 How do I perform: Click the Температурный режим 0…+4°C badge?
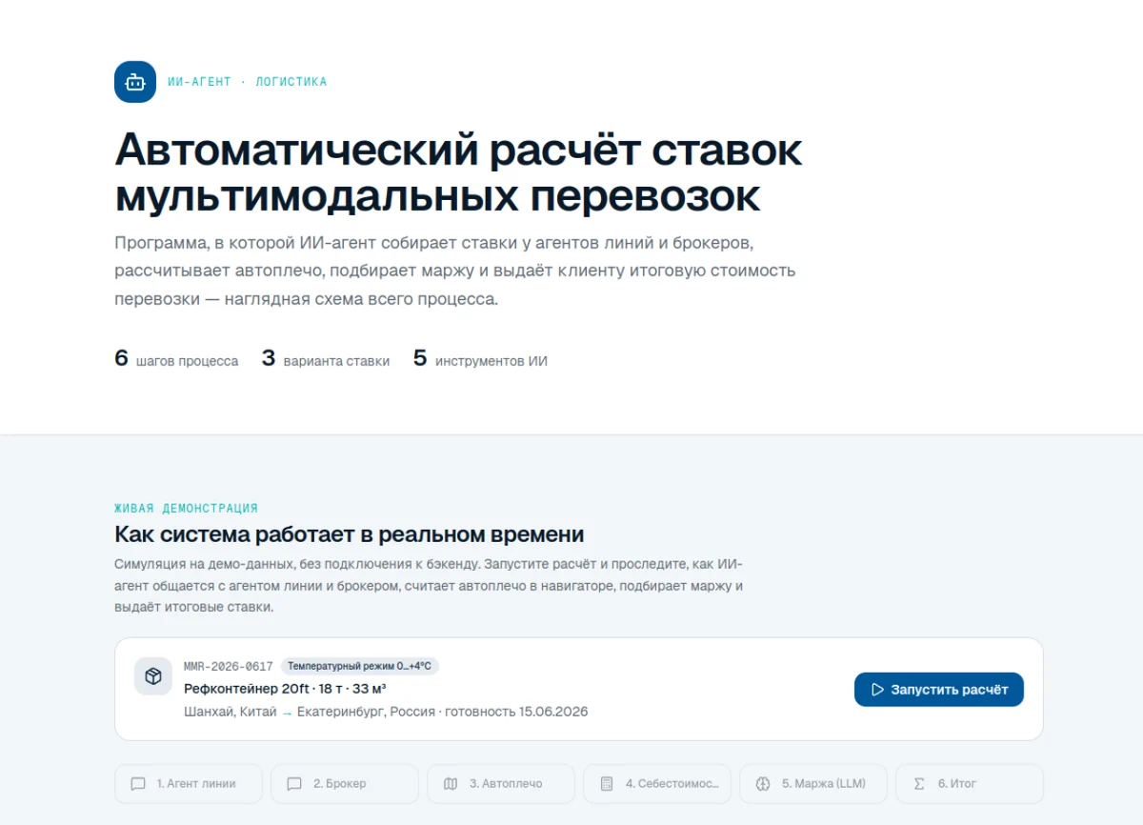(x=360, y=667)
